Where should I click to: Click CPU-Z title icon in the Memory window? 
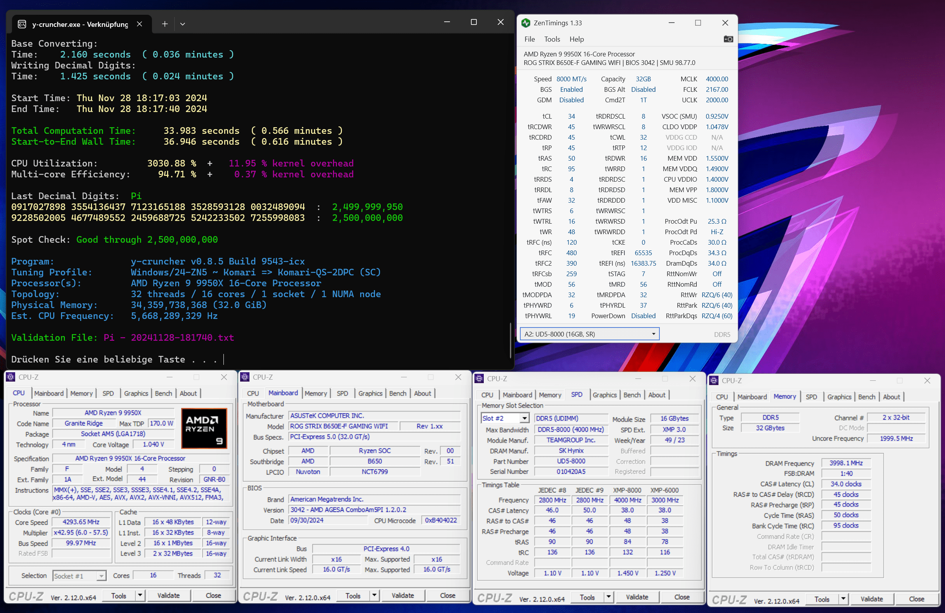coord(714,380)
